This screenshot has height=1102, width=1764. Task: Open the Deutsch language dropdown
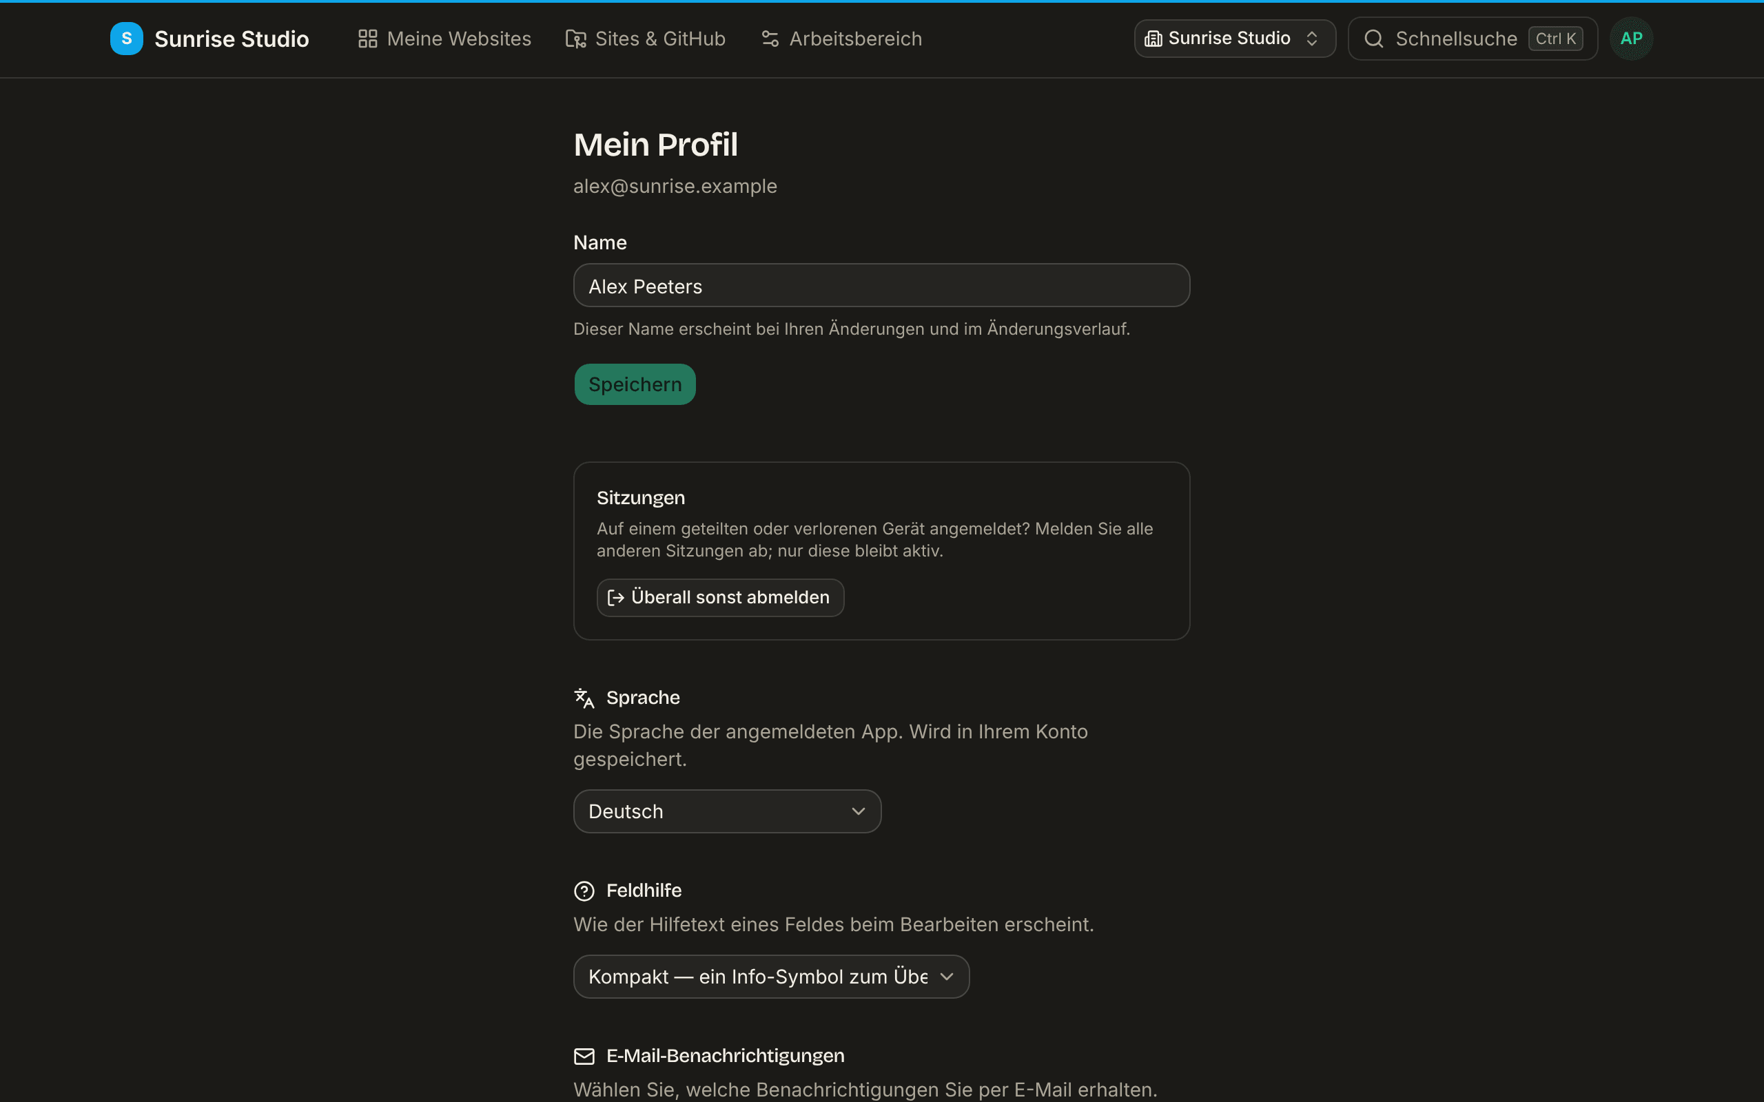[x=727, y=811]
